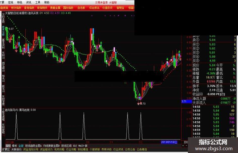Click the 换手 3.76% value
The height and width of the screenshot is (153, 238).
pos(212,86)
